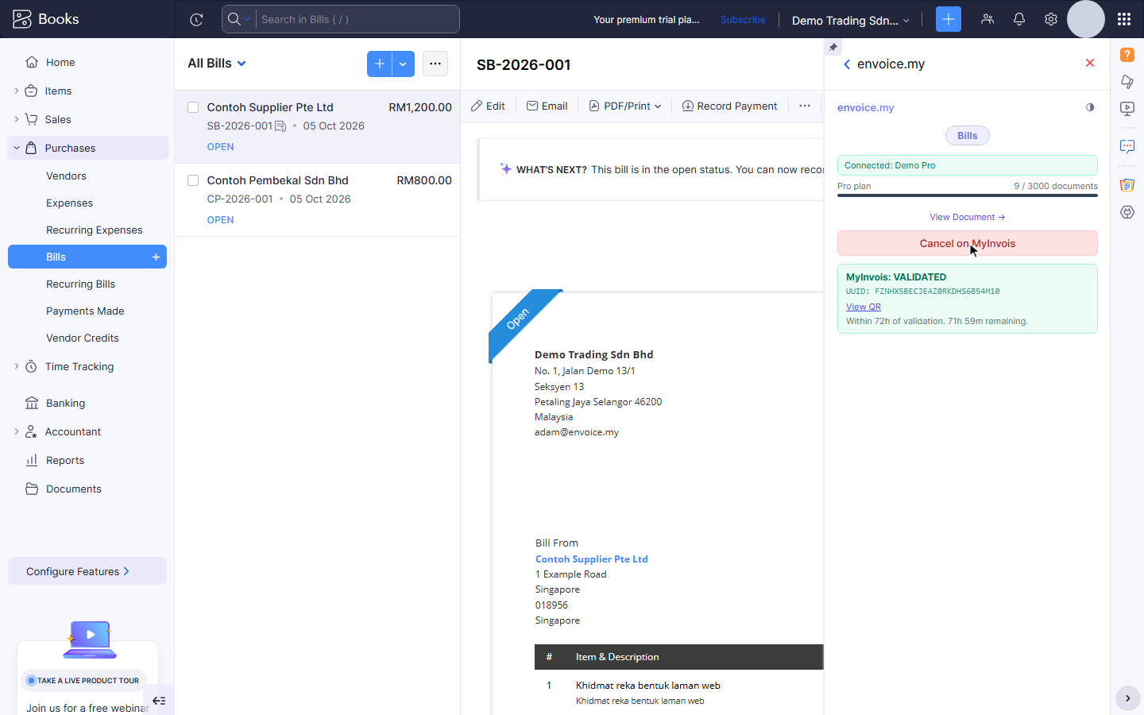Click Take a Live Product Tour
The width and height of the screenshot is (1144, 715).
pyautogui.click(x=83, y=680)
